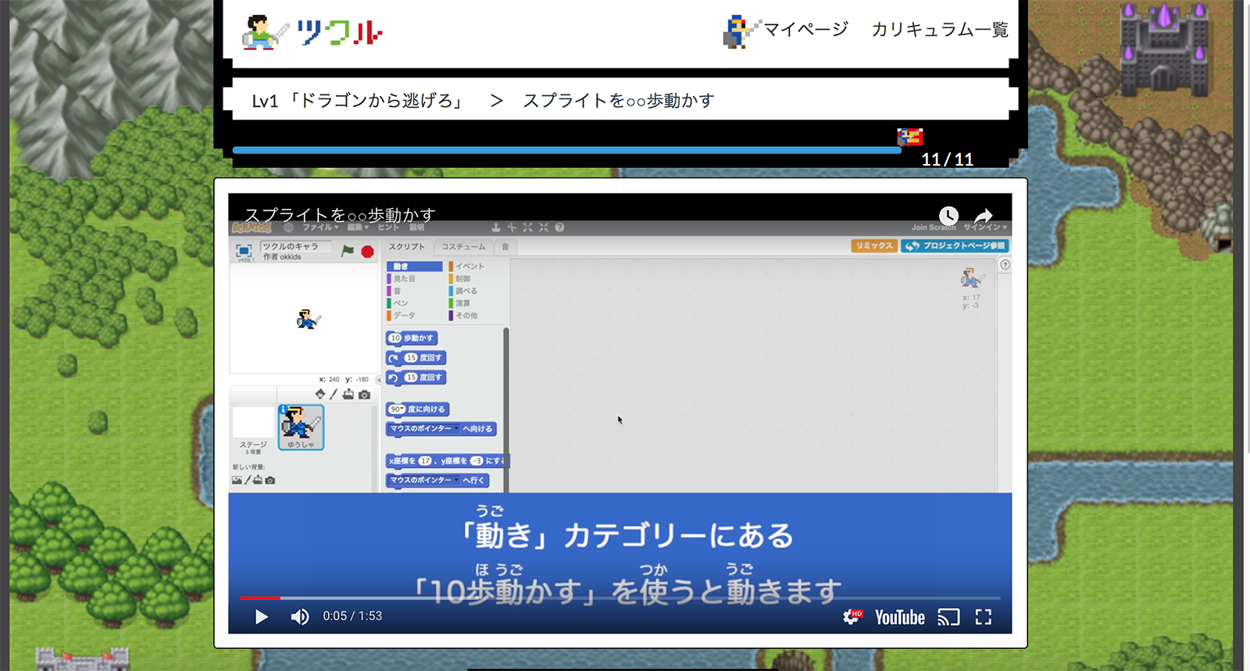
Task: Click the counterclockwise 15度回す block
Action: [416, 377]
